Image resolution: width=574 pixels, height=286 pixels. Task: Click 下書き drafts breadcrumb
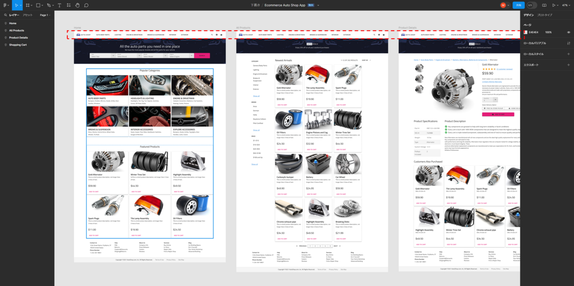255,5
